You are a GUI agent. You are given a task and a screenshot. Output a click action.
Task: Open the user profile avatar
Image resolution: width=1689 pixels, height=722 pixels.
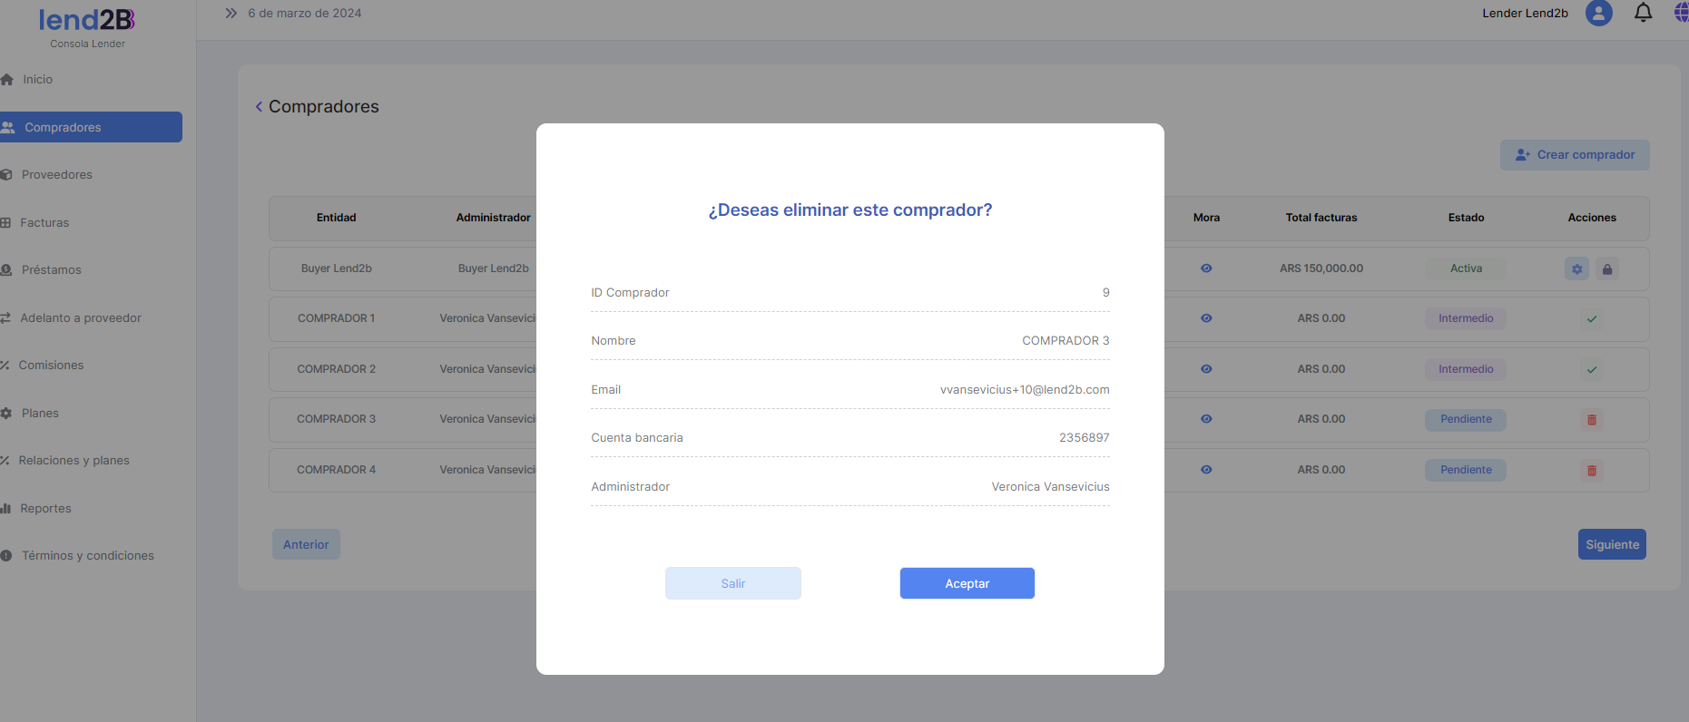click(x=1598, y=13)
